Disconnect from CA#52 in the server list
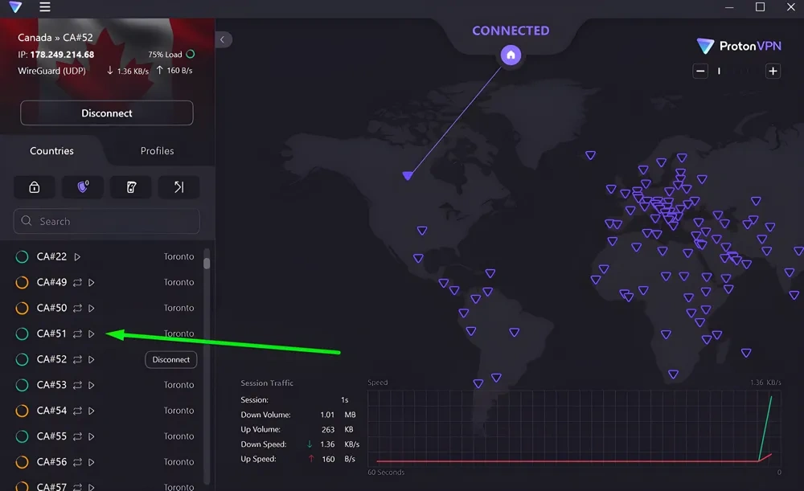 [170, 359]
